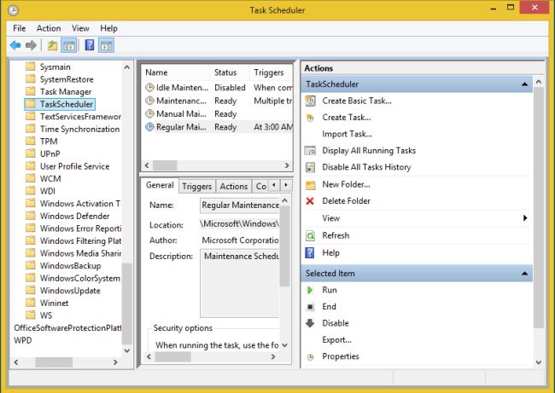This screenshot has width=555, height=393.
Task: Click the Back arrow toolbar icon
Action: pos(15,45)
